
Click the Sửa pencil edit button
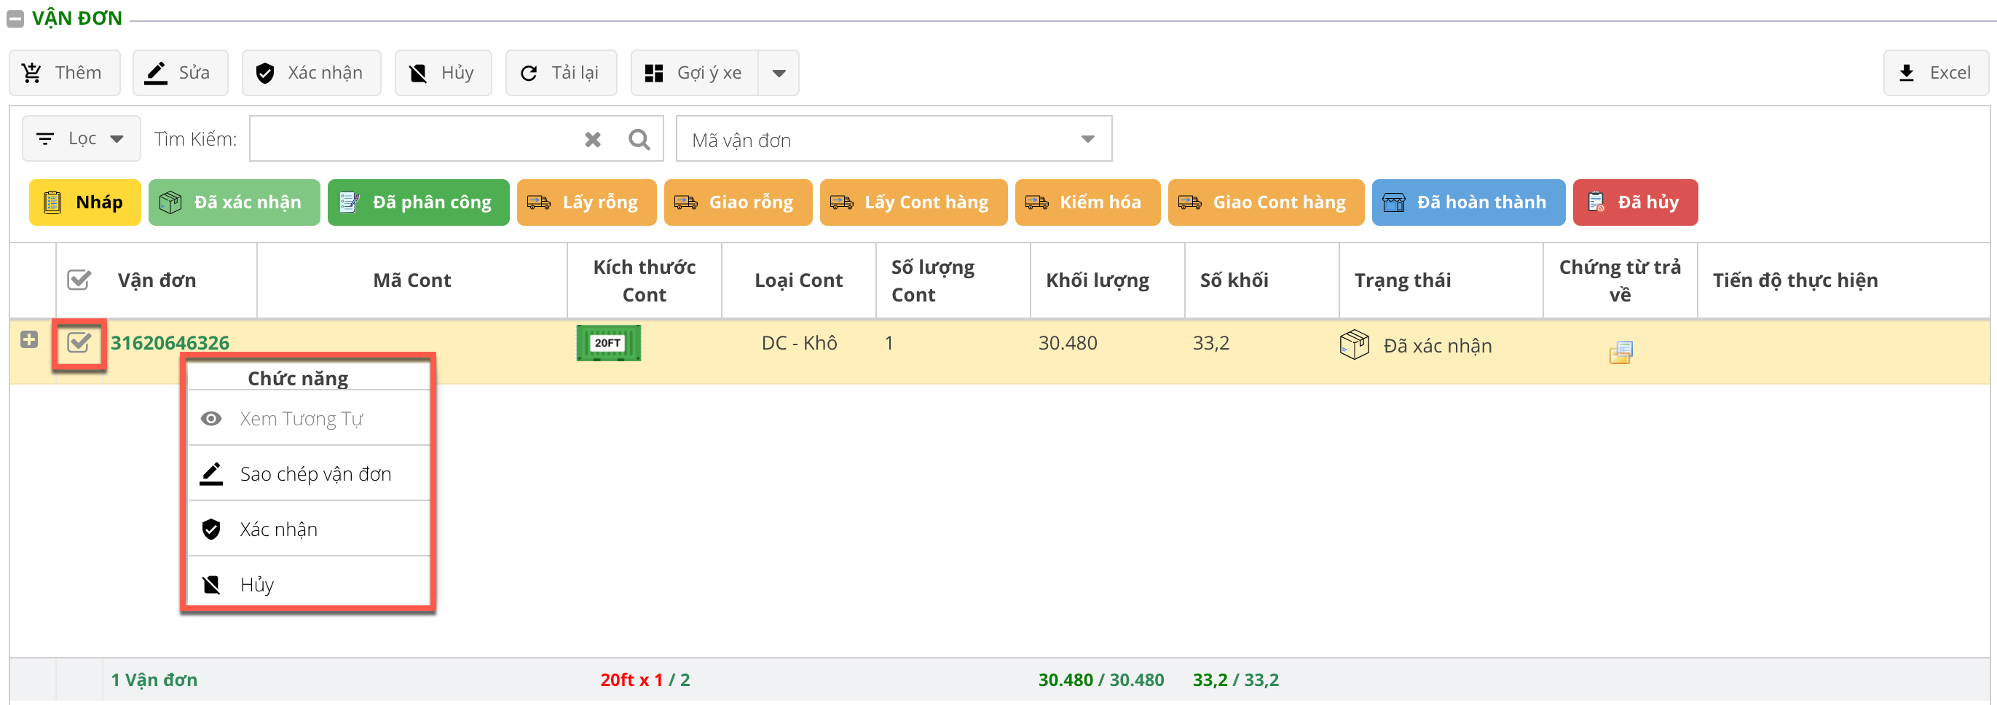pyautogui.click(x=180, y=73)
